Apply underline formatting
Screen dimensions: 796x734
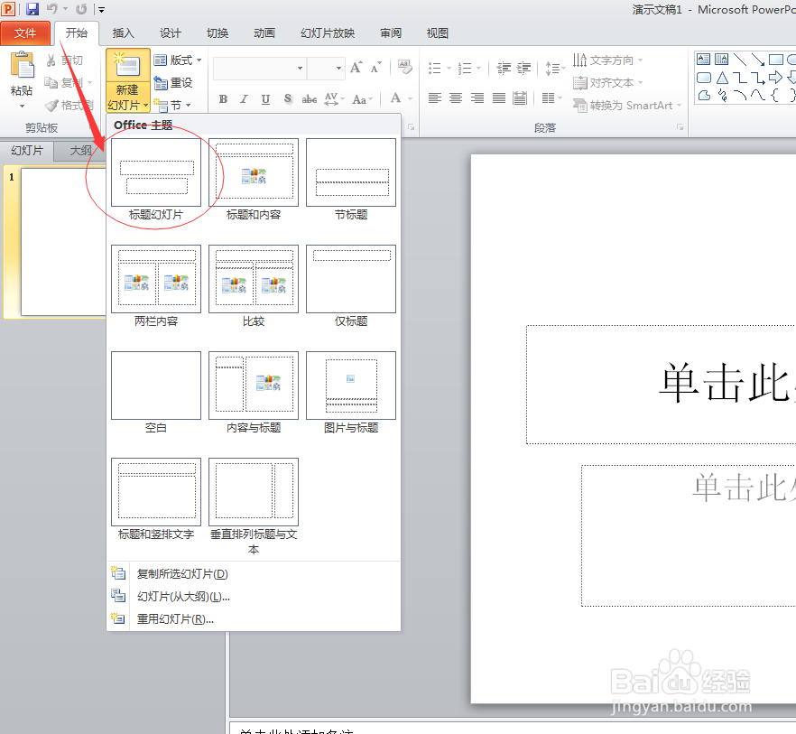point(265,99)
